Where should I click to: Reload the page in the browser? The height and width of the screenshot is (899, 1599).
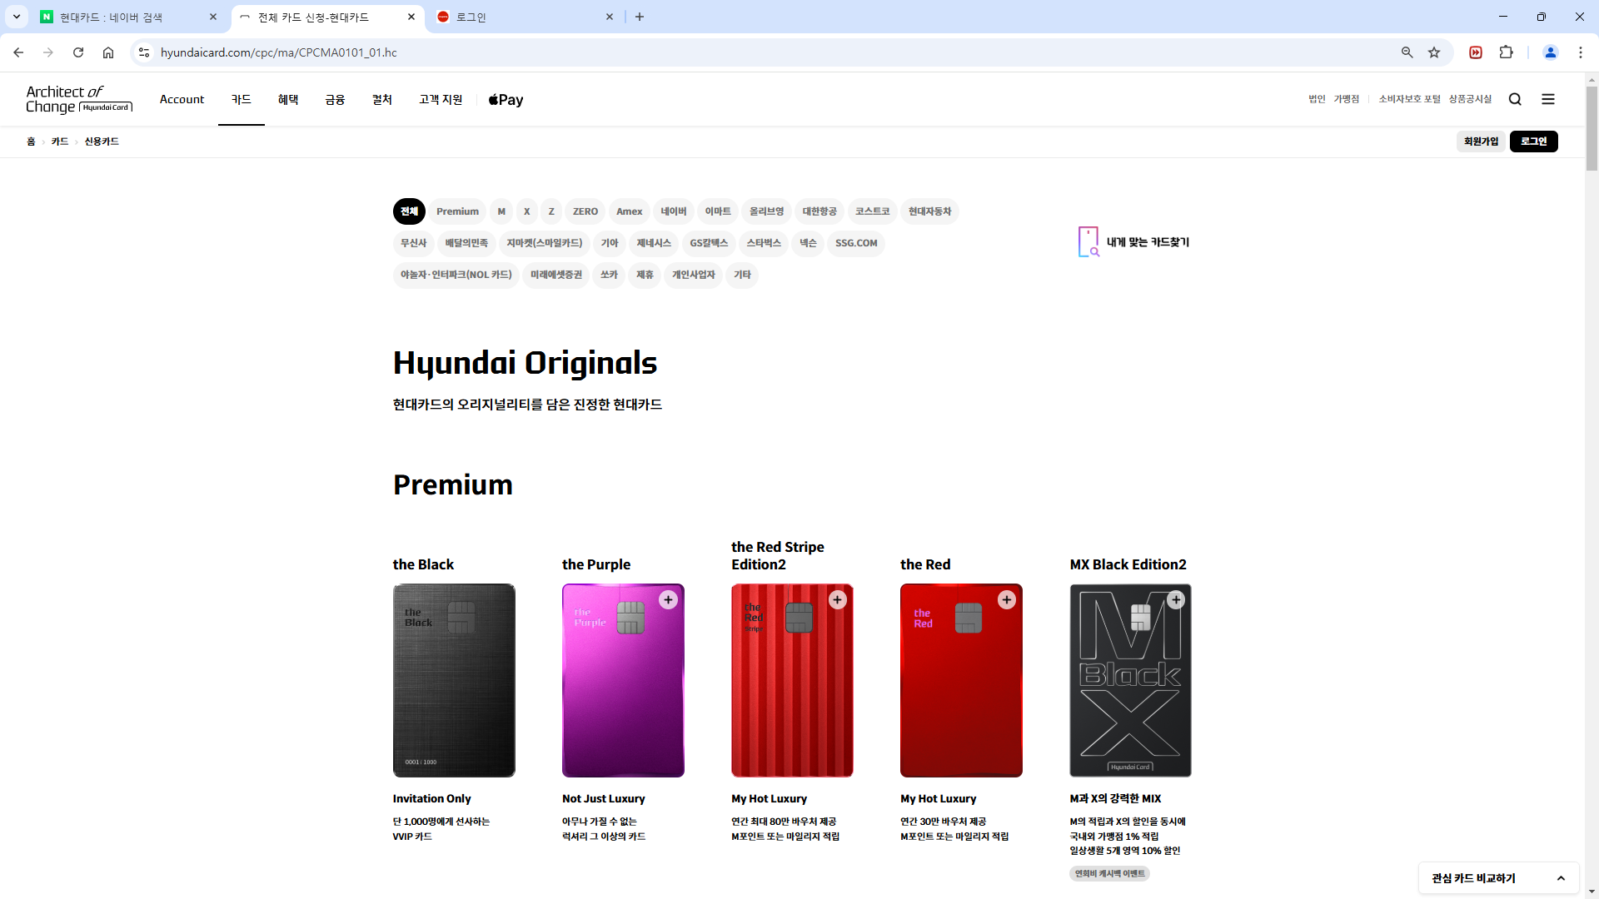[78, 52]
